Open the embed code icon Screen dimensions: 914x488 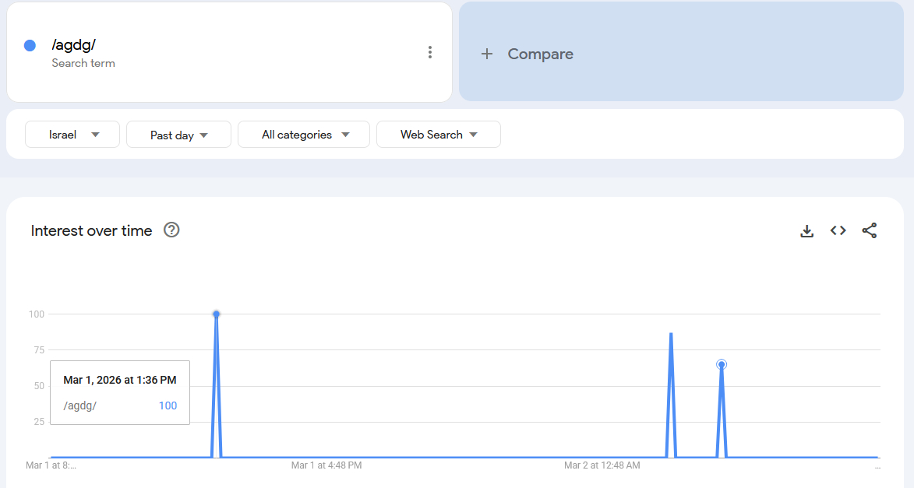click(x=838, y=230)
